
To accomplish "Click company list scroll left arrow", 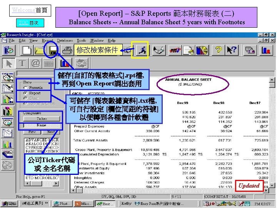I will pos(27,183).
